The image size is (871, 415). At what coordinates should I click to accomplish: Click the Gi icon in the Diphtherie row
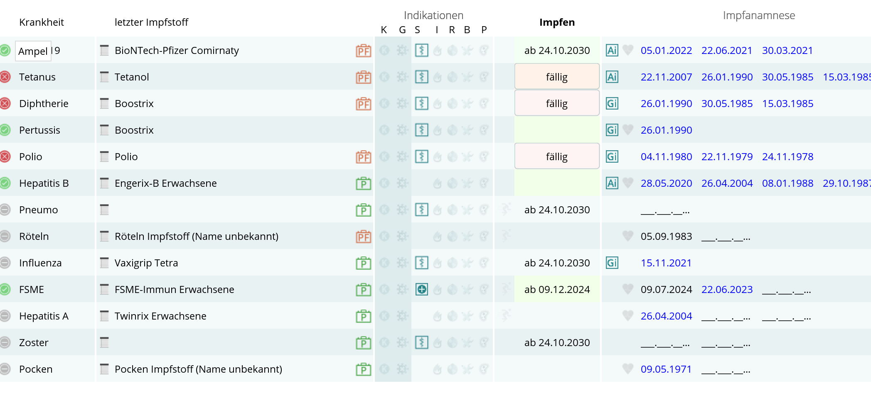pos(612,104)
